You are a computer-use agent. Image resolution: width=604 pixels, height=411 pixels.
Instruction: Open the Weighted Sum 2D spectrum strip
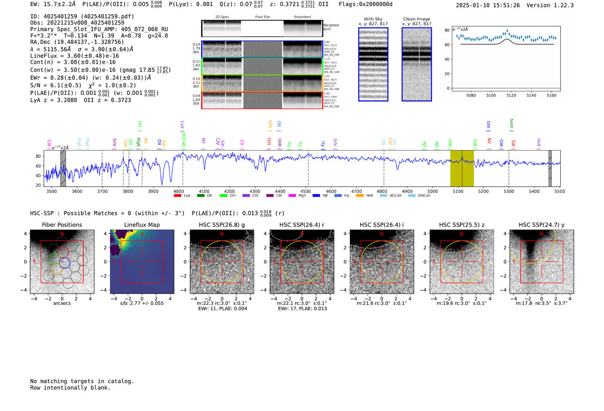point(262,28)
